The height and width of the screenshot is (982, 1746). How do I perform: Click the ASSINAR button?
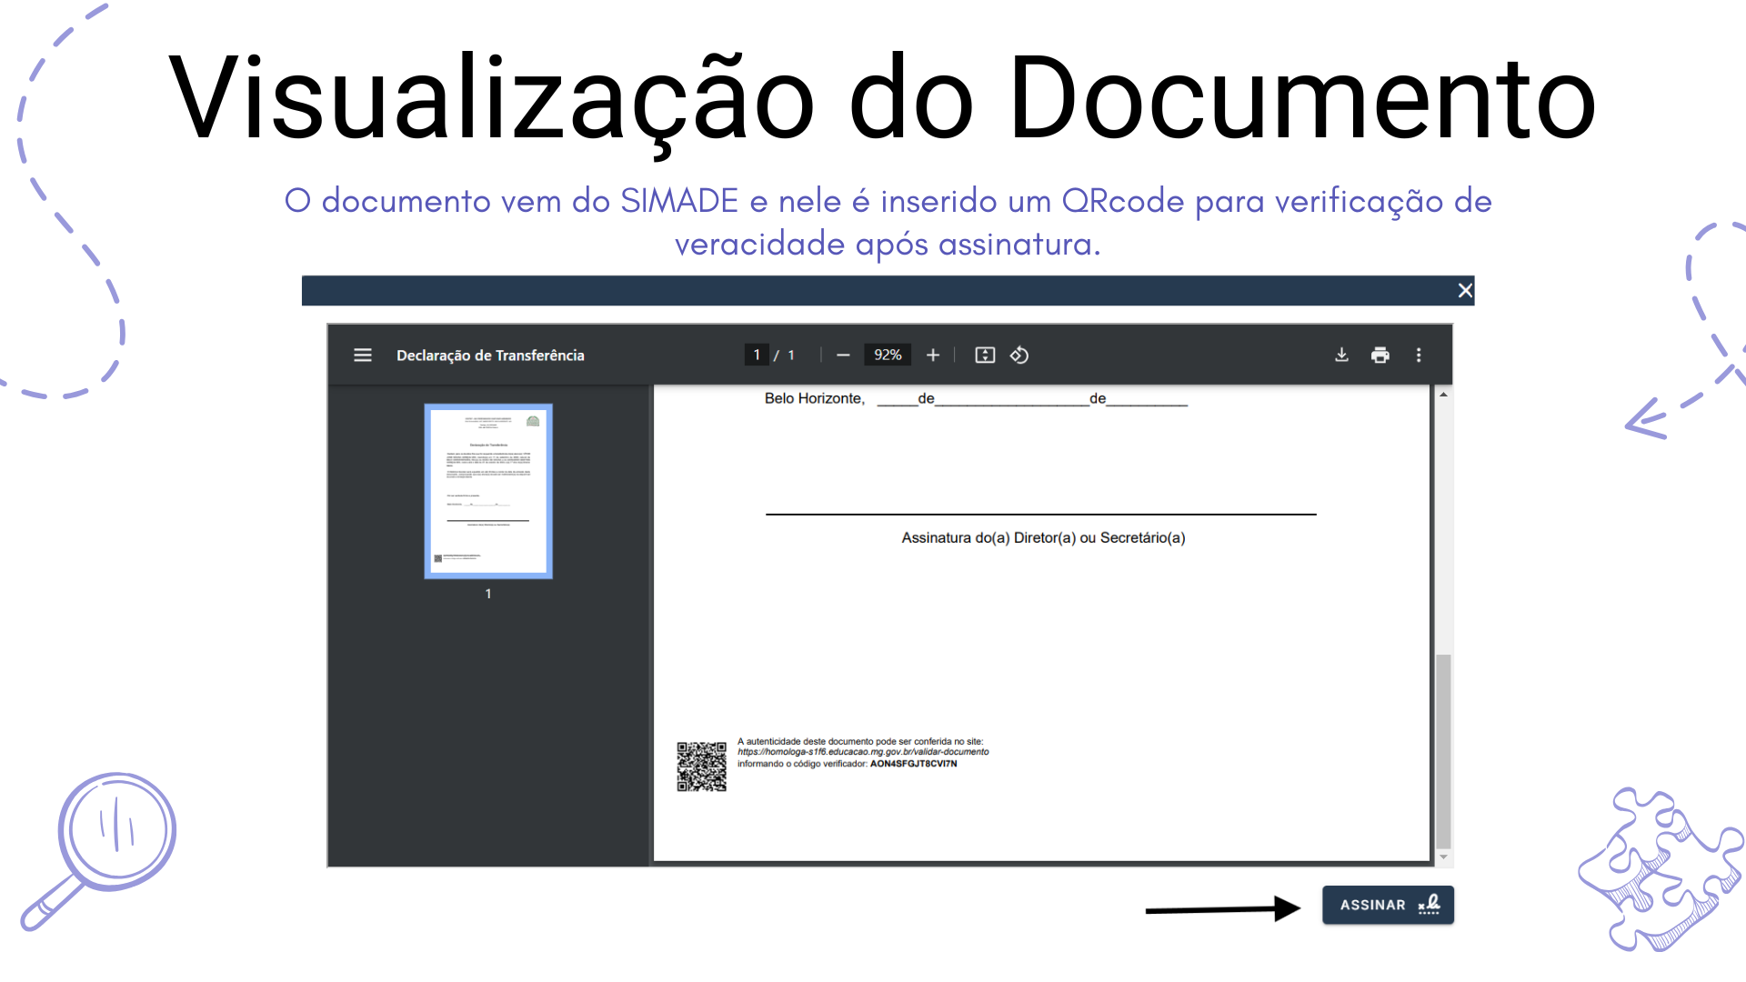[1388, 905]
